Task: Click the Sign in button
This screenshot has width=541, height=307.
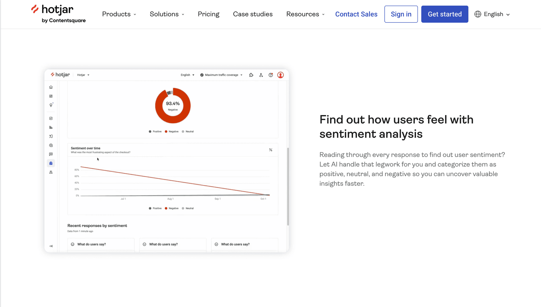Action: 401,14
